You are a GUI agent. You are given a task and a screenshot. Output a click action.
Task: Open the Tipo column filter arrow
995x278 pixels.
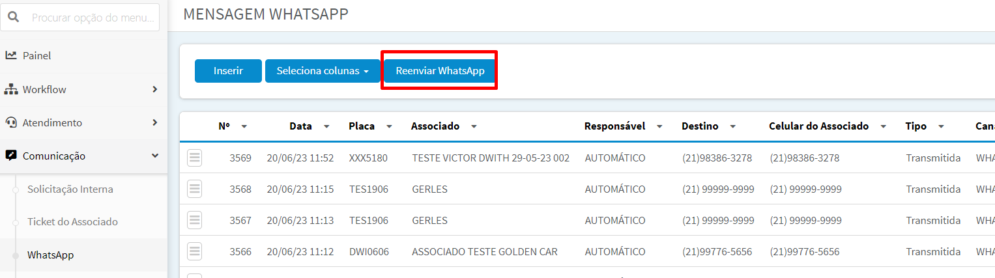point(941,127)
